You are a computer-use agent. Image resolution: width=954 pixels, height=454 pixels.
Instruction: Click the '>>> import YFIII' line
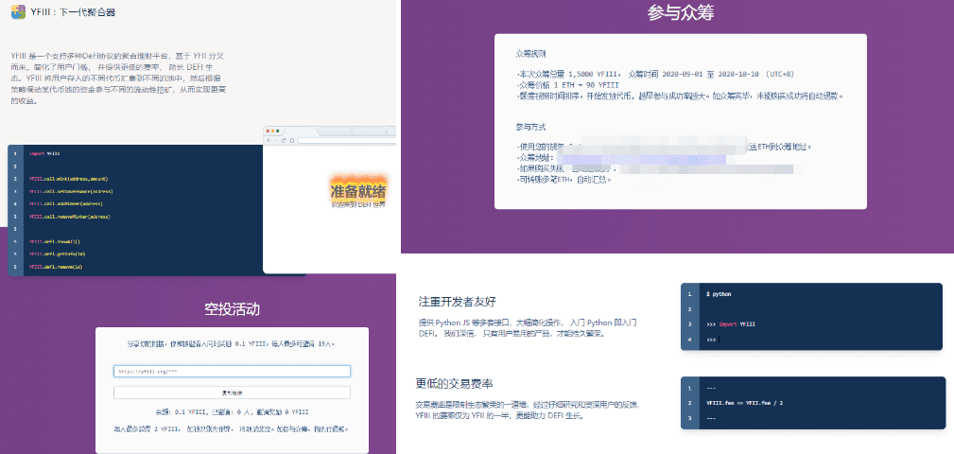pos(731,324)
